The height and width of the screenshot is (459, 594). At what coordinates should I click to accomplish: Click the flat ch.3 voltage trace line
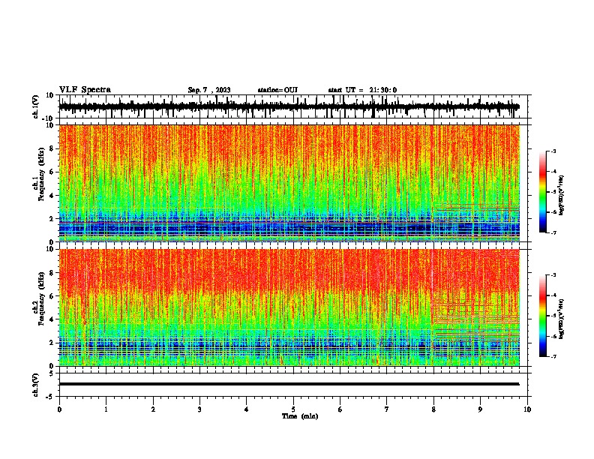coord(289,384)
